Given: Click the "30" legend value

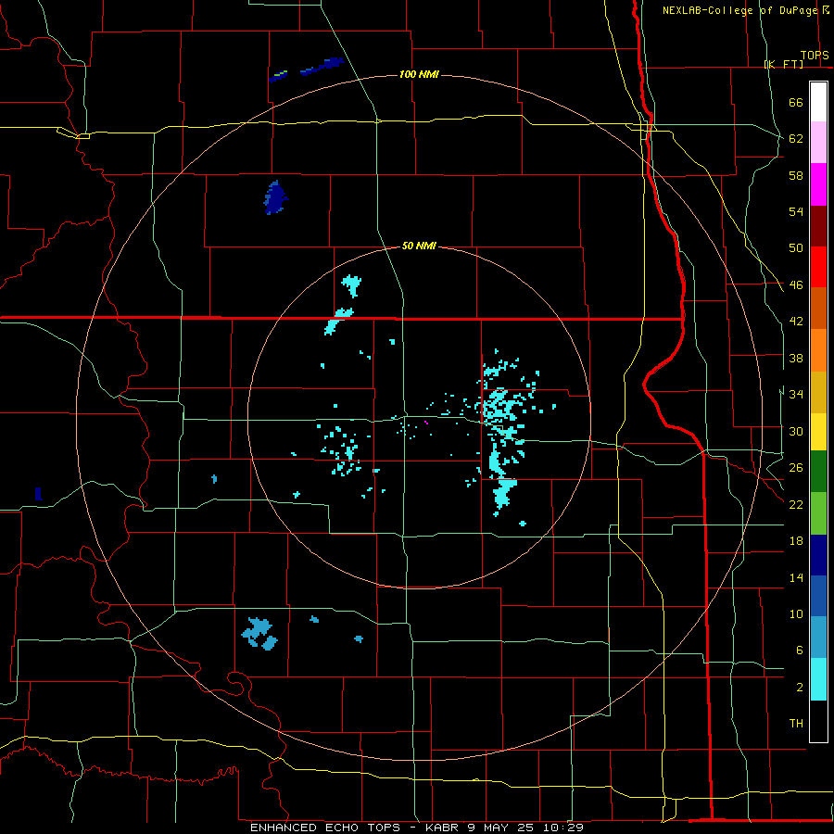Looking at the screenshot, I should click(796, 431).
